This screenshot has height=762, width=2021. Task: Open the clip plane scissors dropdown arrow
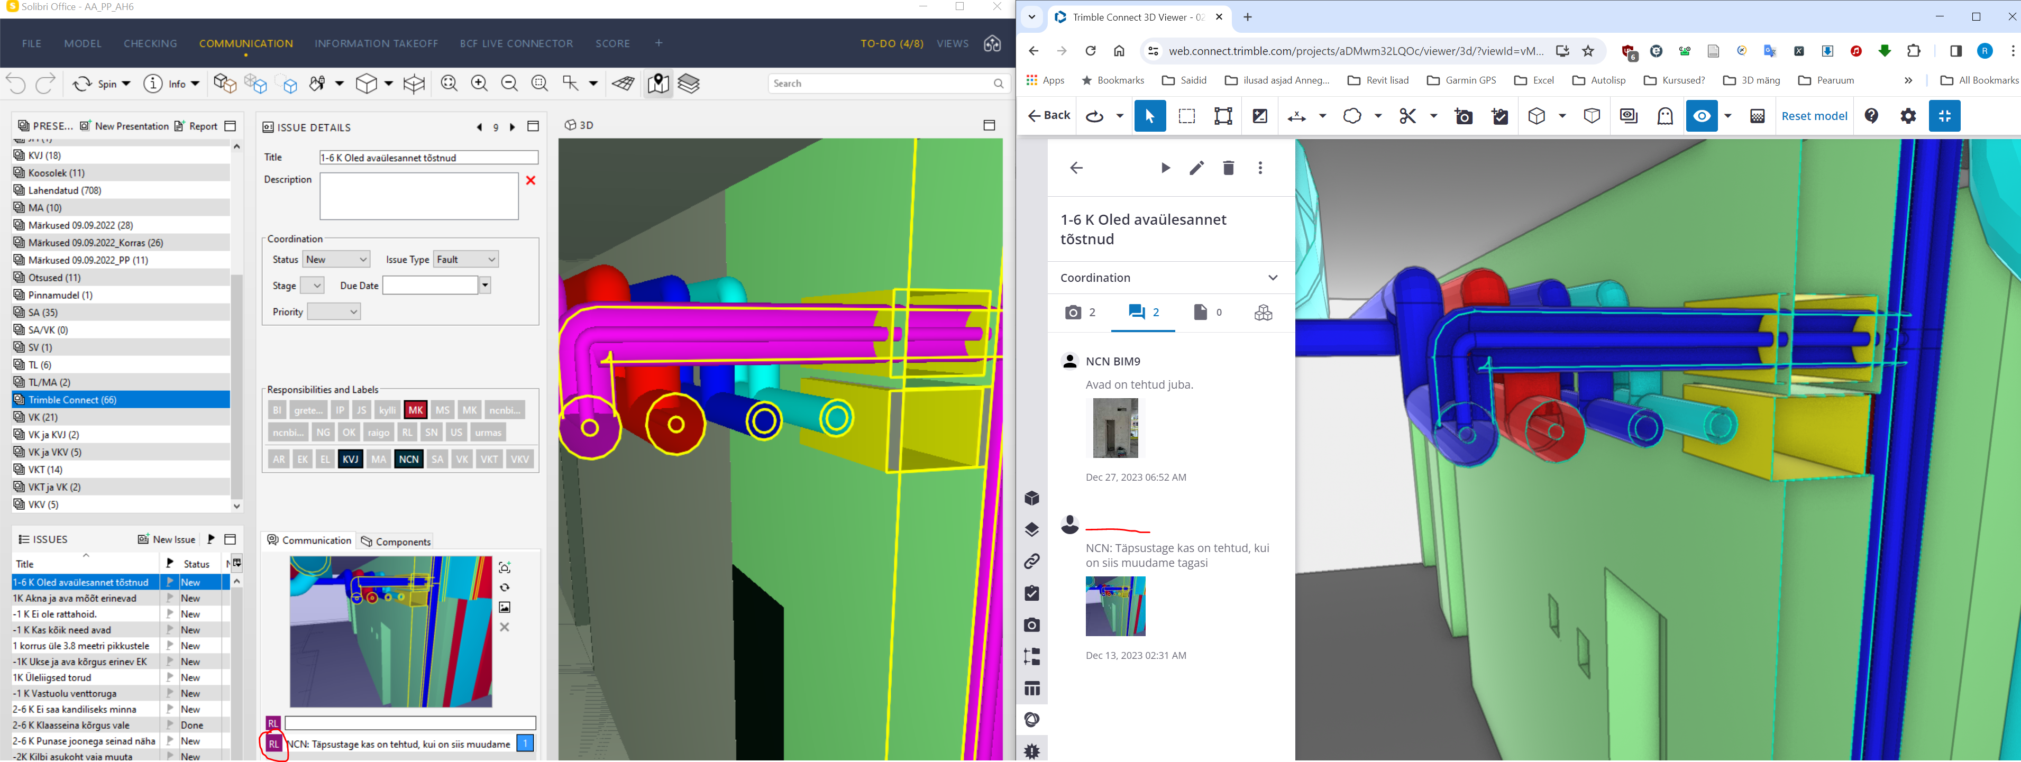(x=1433, y=116)
